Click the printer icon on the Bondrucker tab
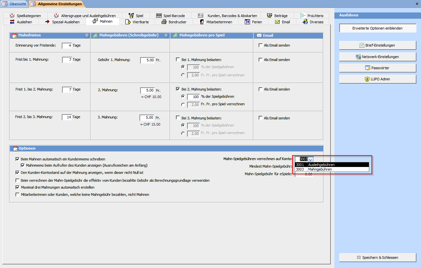 tap(164, 22)
